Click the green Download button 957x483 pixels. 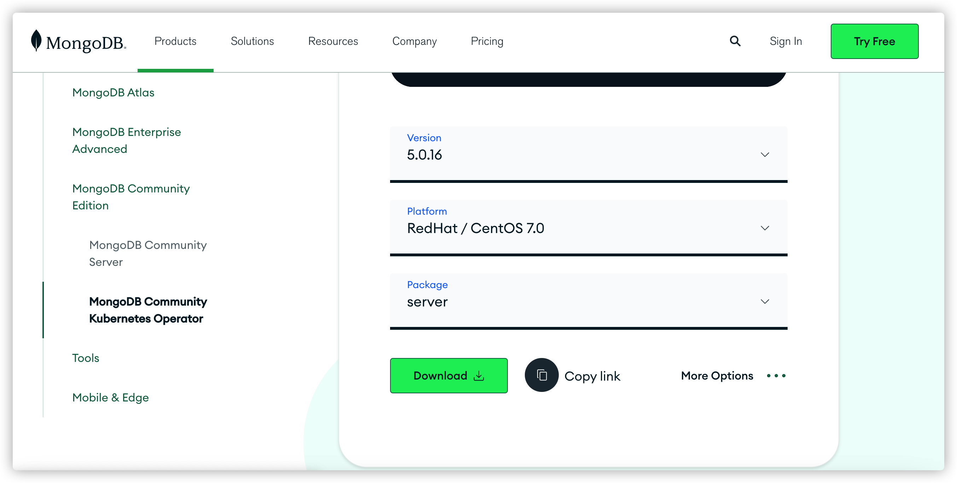448,375
